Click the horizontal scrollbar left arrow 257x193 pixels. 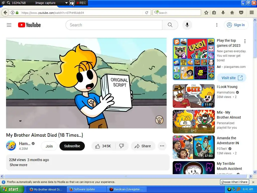[2, 176]
